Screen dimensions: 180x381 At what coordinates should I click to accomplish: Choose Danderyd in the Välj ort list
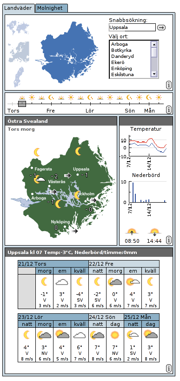point(122,56)
